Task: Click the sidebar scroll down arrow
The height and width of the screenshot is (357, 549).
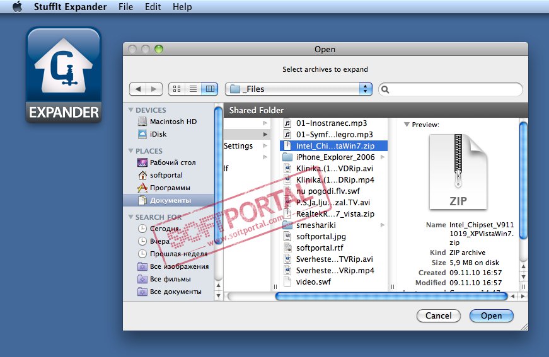Action: [218, 295]
